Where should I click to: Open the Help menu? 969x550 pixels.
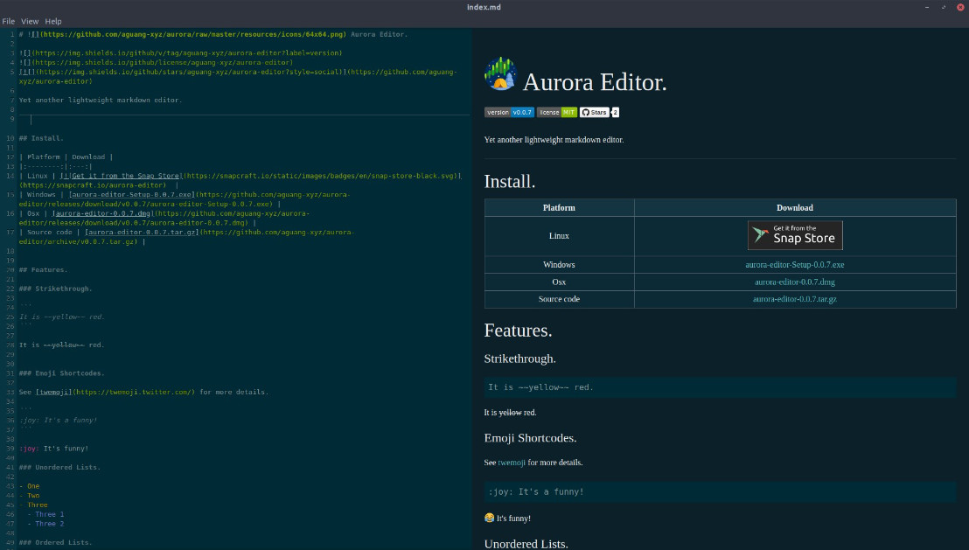tap(53, 21)
